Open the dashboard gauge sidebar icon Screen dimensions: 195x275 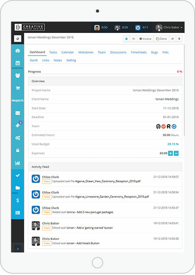point(18,51)
